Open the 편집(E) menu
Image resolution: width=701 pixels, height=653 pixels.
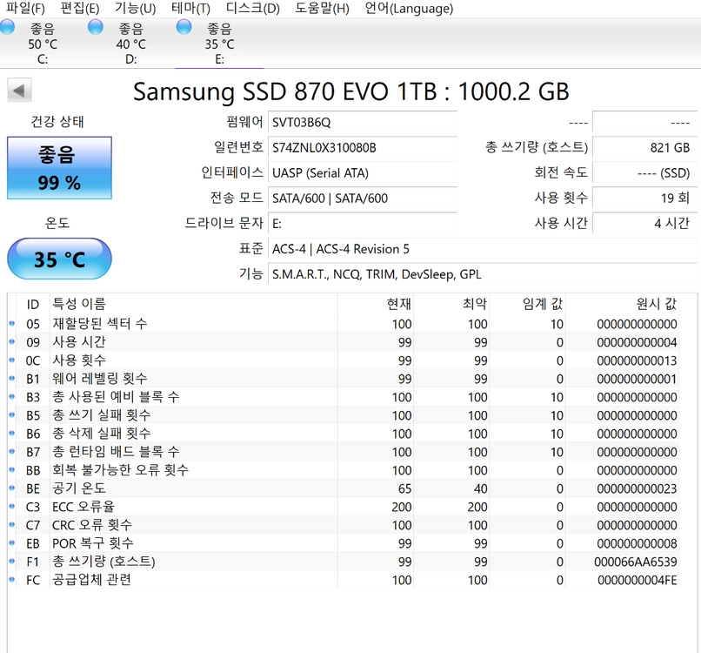tap(79, 9)
